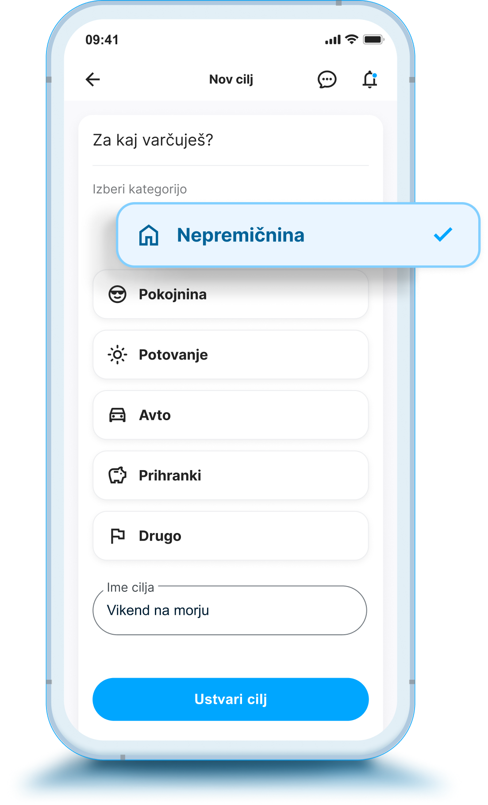Image resolution: width=488 pixels, height=805 pixels.
Task: Click the sunglasses face icon for Pokojnina
Action: pos(117,294)
